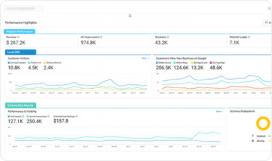This screenshot has height=161, width=272.
Task: Toggle the Driving Directions checkbox
Action: tap(9, 63)
